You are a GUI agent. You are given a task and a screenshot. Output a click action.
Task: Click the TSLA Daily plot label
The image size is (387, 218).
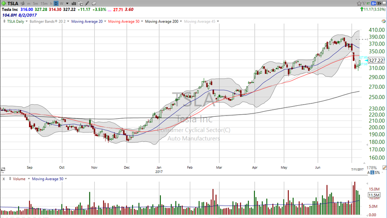tap(16, 21)
